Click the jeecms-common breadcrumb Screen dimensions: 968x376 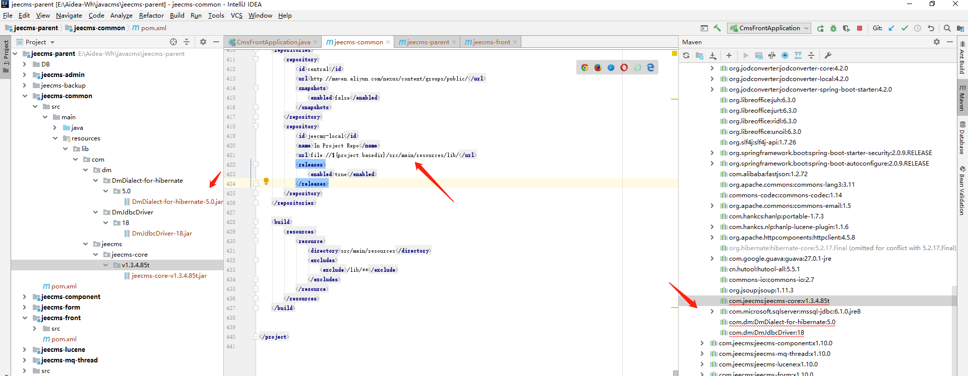pos(99,28)
